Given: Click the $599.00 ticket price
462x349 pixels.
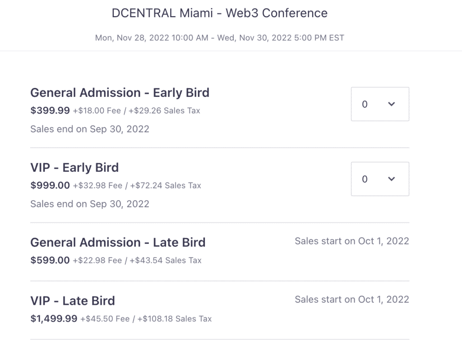Looking at the screenshot, I should point(50,260).
